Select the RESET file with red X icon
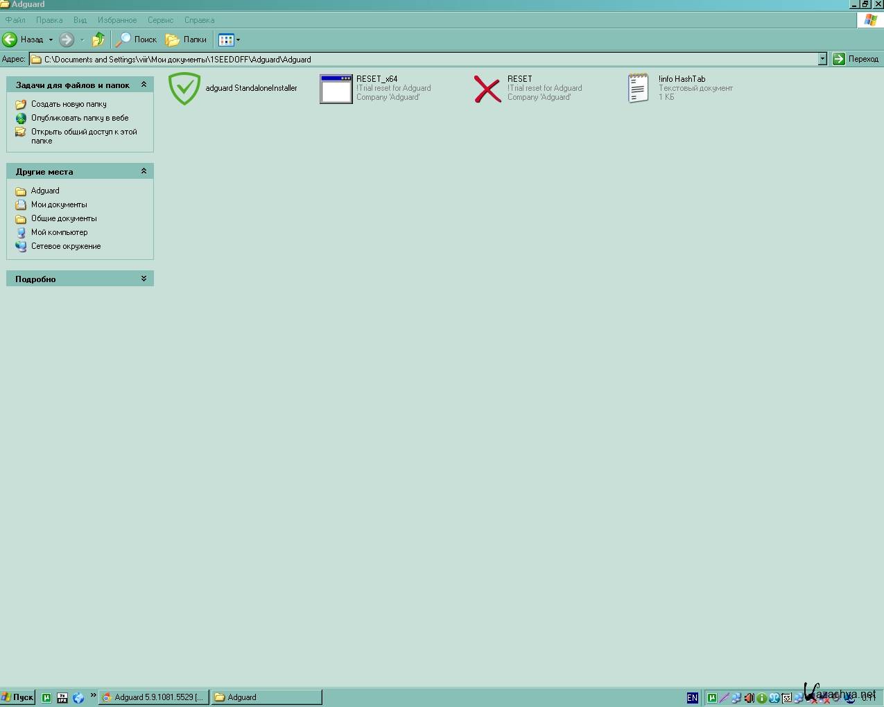The image size is (884, 707). (487, 89)
